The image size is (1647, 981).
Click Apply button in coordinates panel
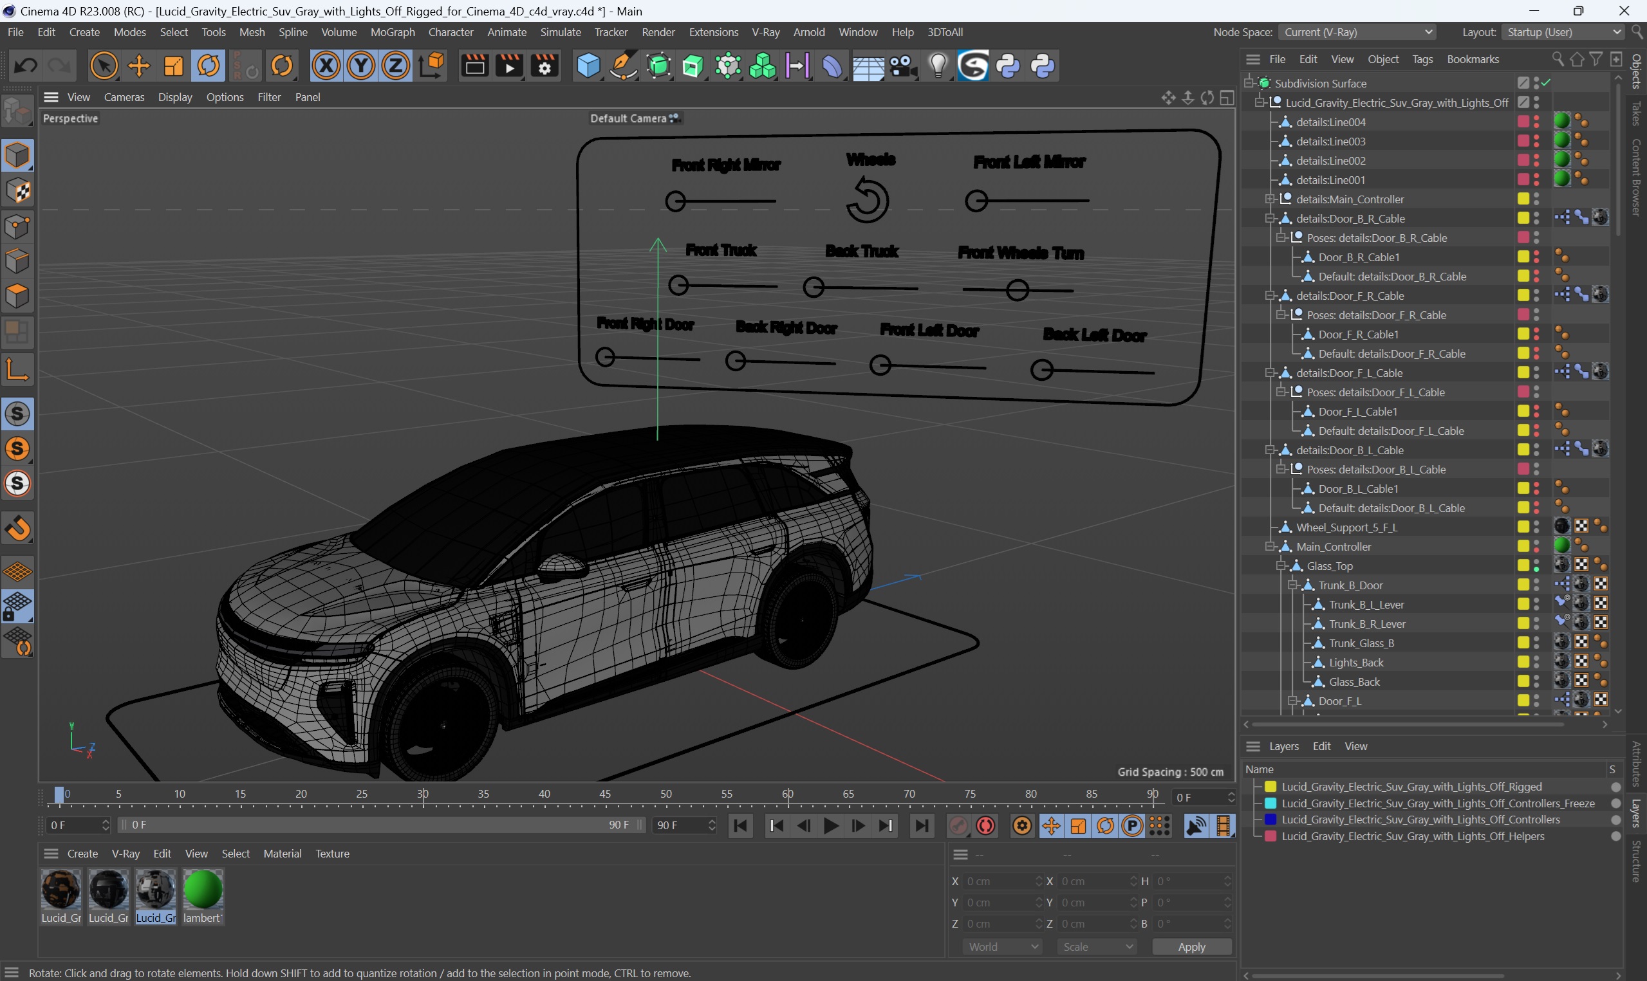click(1191, 947)
